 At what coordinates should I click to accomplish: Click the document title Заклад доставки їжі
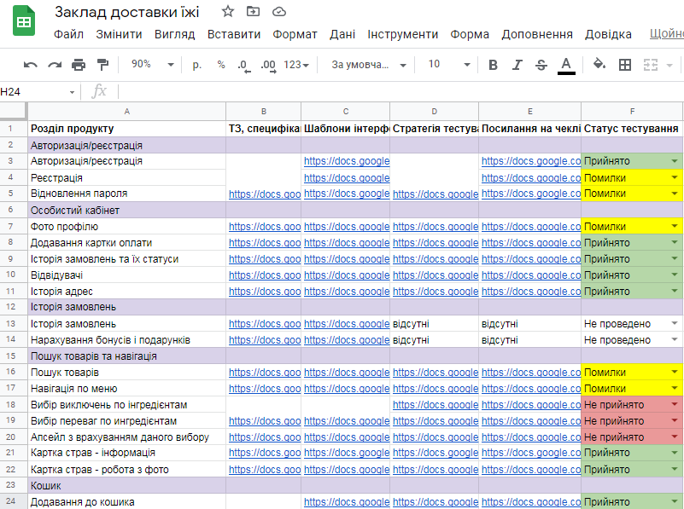pos(127,12)
